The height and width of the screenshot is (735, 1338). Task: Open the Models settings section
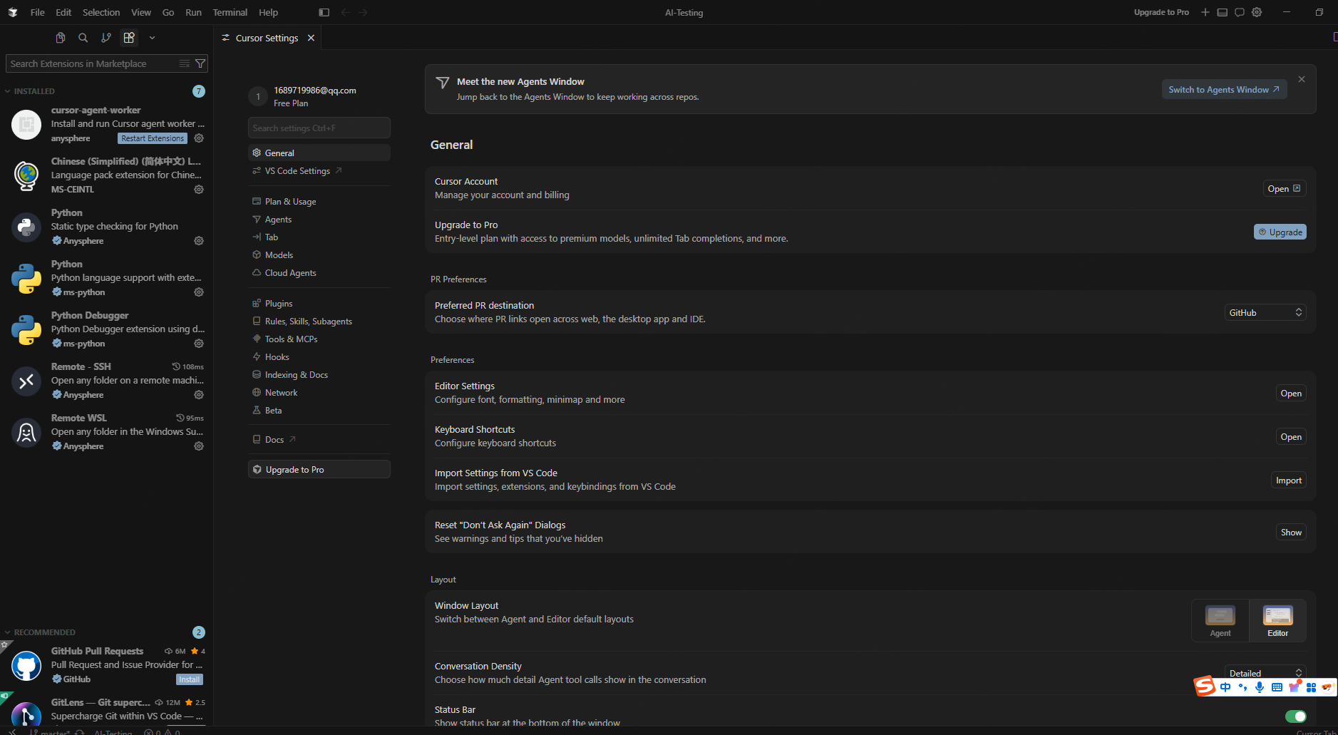(x=319, y=255)
